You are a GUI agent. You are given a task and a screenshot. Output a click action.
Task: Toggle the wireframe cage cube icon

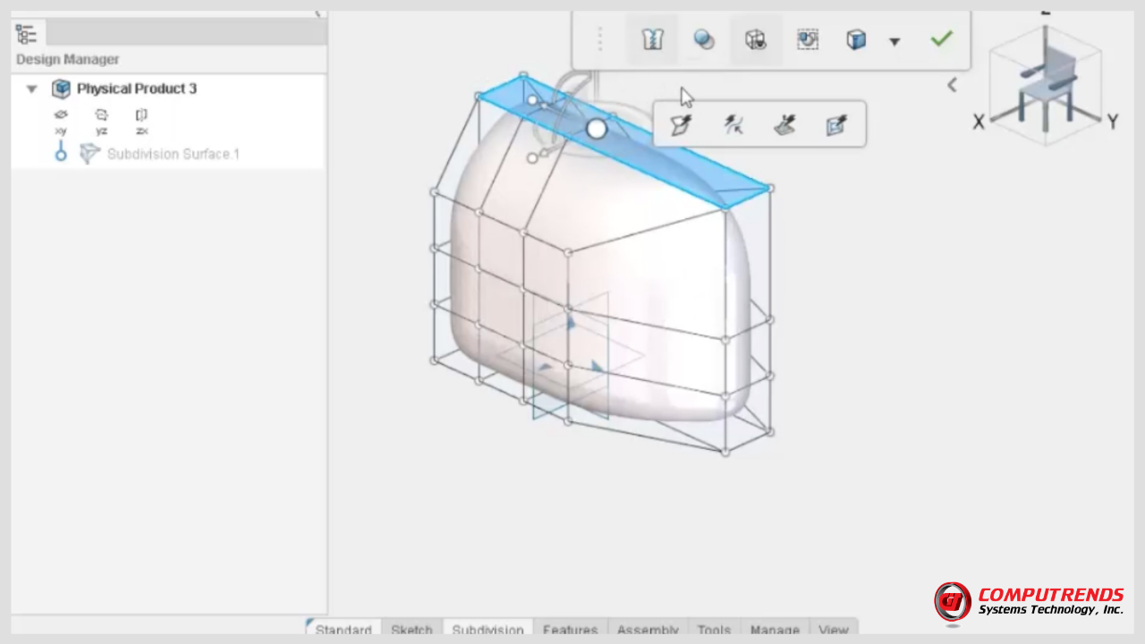tap(756, 40)
